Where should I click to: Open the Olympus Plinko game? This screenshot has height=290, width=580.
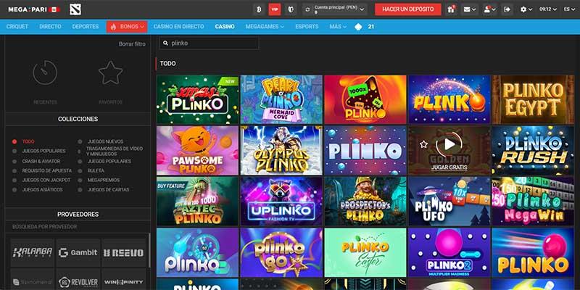pyautogui.click(x=281, y=150)
